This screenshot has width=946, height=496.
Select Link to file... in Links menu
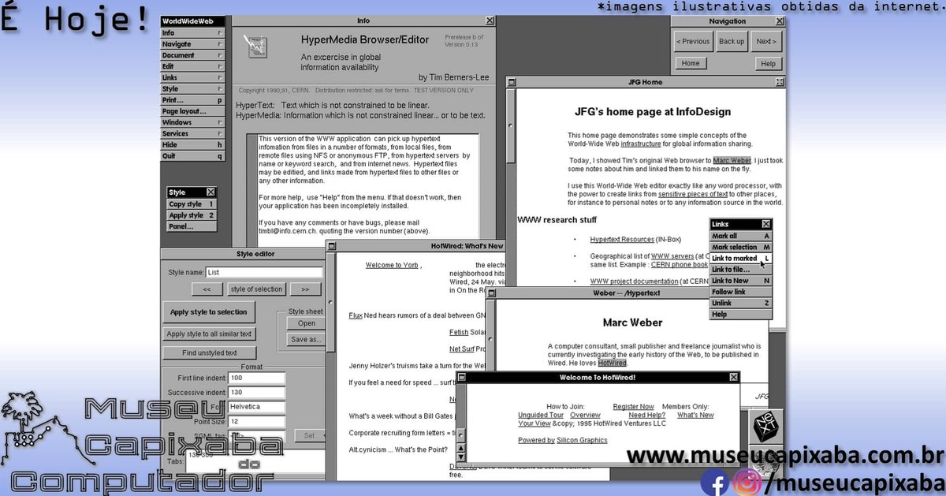pyautogui.click(x=740, y=269)
